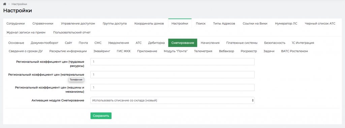Click the машины и механизмы coefficient field
This screenshot has height=128, width=345.
point(172,87)
